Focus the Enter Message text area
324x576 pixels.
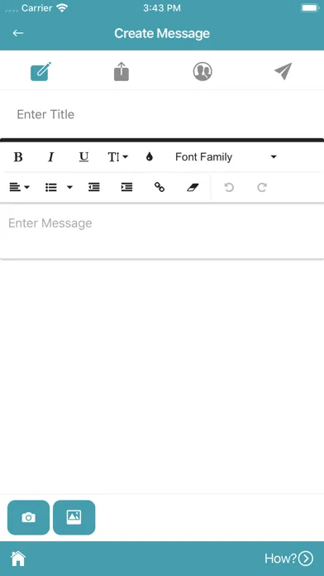click(162, 232)
